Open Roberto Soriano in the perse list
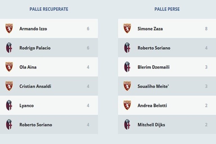216x144 pixels. click(x=154, y=48)
